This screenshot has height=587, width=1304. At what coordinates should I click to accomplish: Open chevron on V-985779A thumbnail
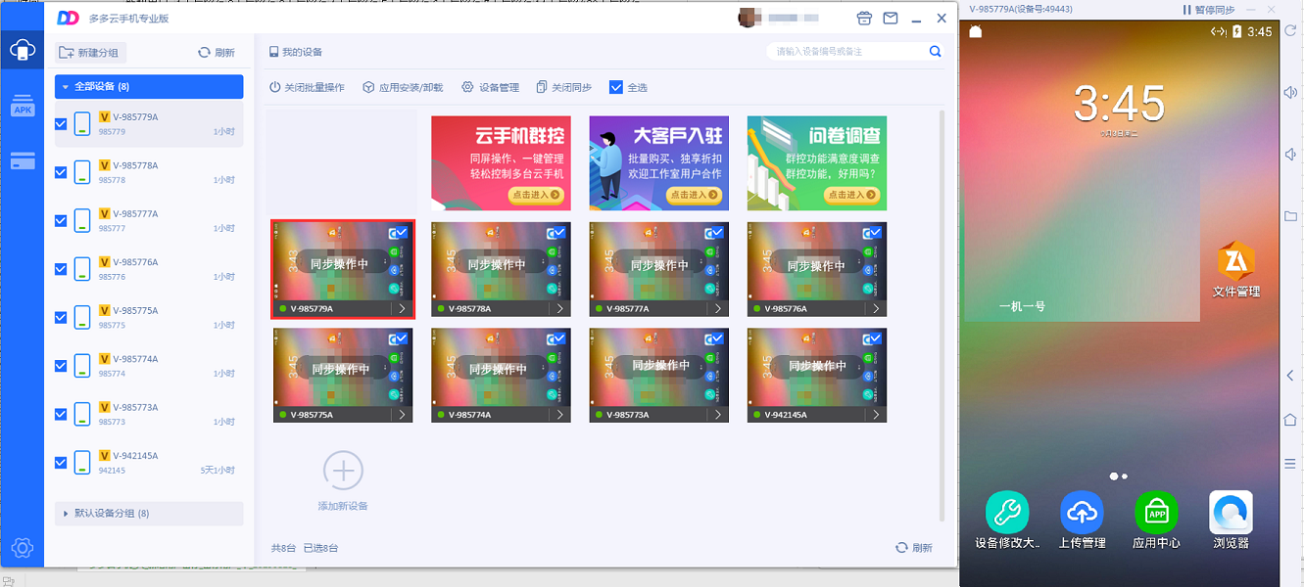pos(402,308)
